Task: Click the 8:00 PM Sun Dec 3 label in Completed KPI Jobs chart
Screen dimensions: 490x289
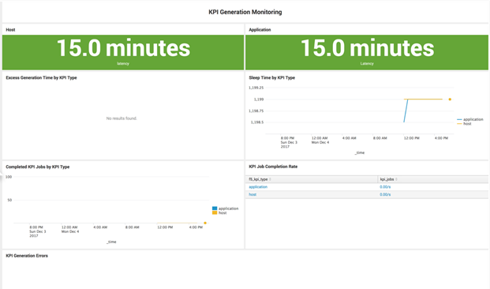Action: 38,231
